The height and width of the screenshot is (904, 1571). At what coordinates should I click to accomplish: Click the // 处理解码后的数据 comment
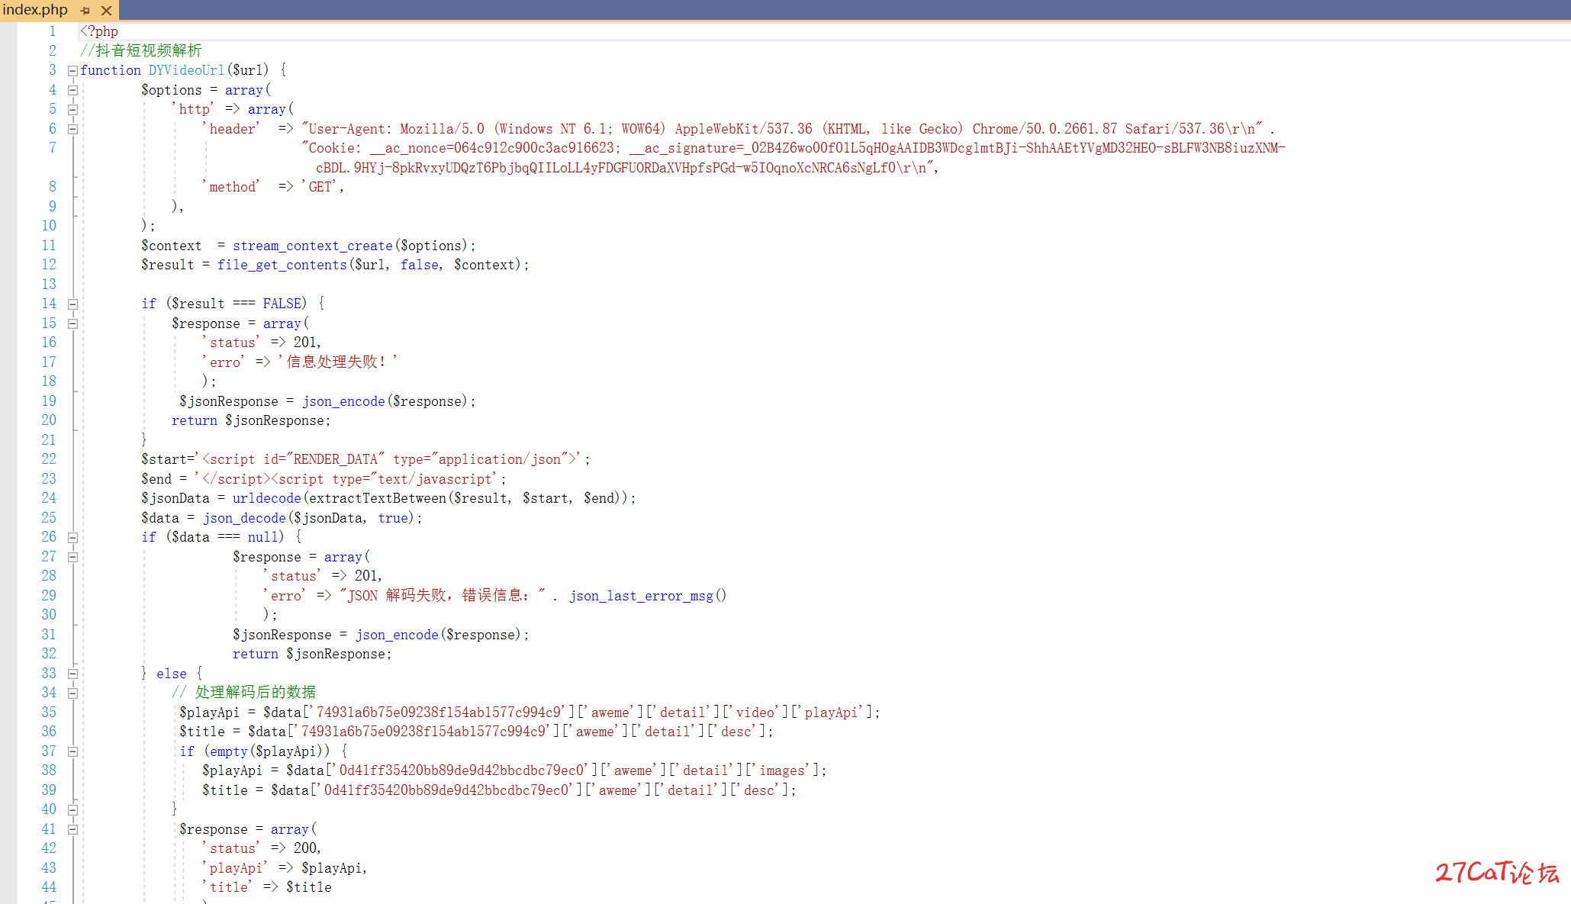coord(244,693)
